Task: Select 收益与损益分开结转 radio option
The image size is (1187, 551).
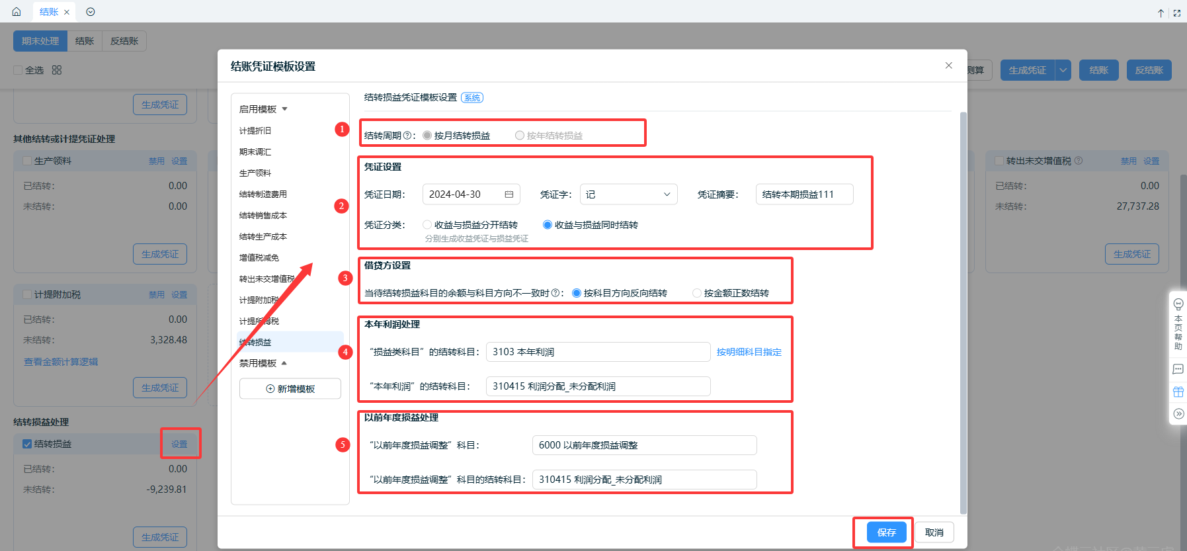Action: tap(427, 225)
